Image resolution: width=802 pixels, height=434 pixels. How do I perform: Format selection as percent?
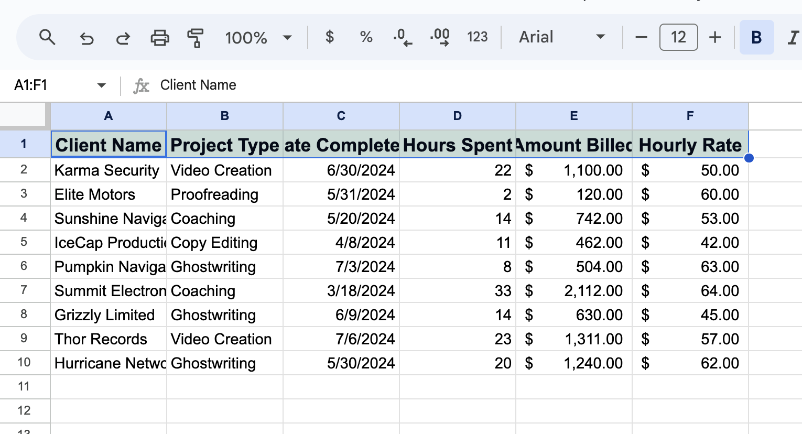365,37
